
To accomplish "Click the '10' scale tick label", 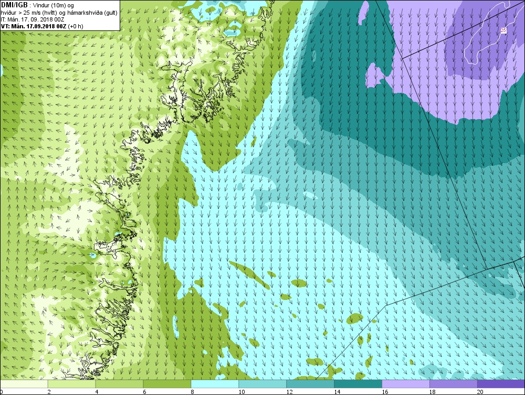I will [x=241, y=392].
